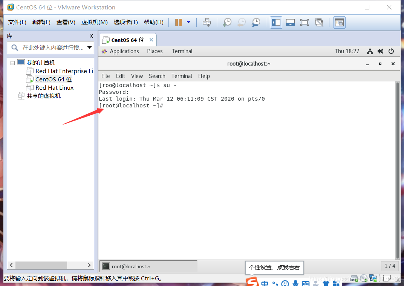Open the terminal Help menu

click(204, 76)
